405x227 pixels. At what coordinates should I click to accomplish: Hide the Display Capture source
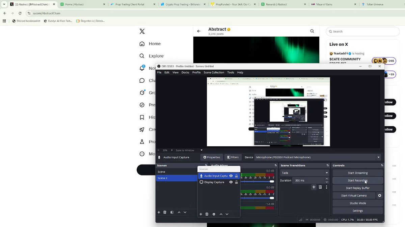pos(231,182)
